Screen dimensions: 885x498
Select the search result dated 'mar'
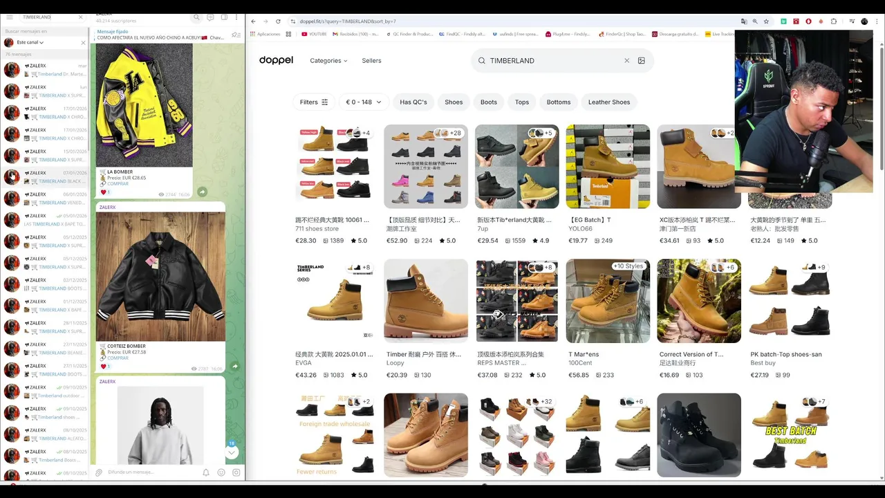coord(46,70)
